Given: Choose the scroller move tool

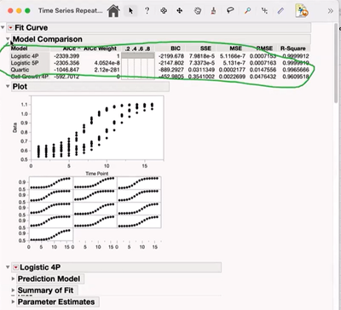Looking at the screenshot, I should pyautogui.click(x=180, y=11).
